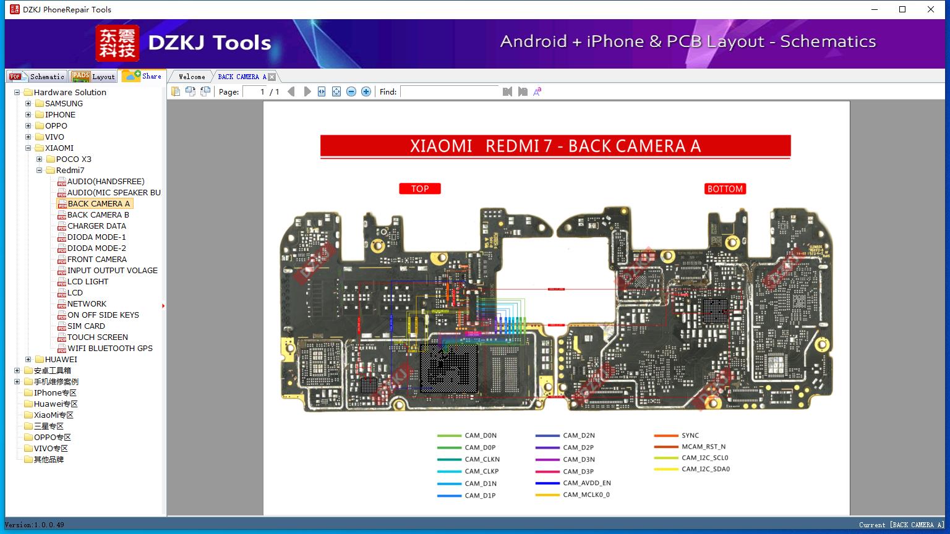Viewport: 950px width, 534px height.
Task: Select the BACK CAMERA A document tab
Action: 242,77
